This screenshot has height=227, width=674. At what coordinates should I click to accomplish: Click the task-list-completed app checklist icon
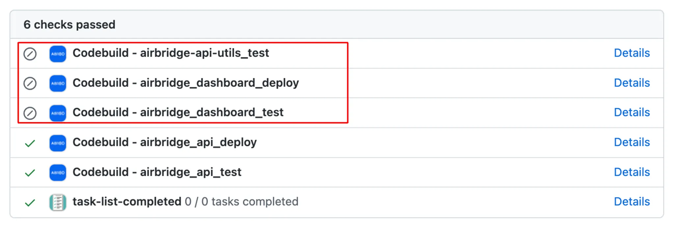coord(58,202)
